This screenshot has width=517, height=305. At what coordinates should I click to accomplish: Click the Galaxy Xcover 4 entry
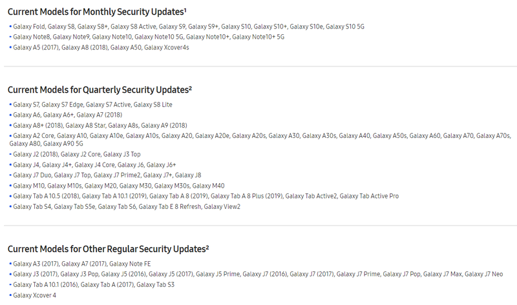(33, 295)
